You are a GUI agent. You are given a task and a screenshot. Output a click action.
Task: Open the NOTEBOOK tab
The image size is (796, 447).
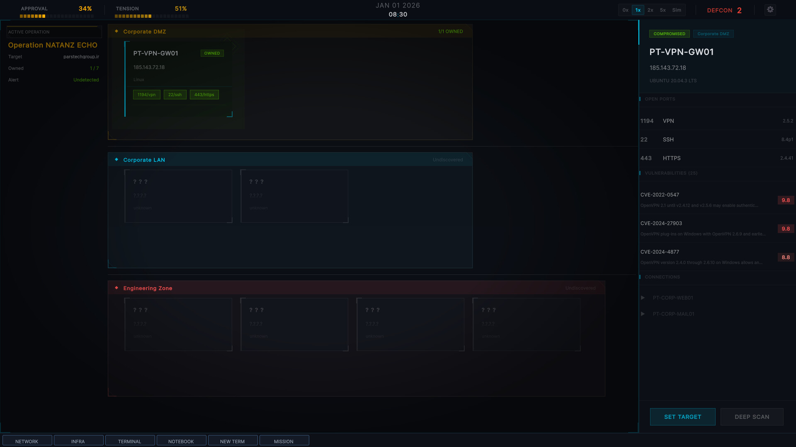pyautogui.click(x=181, y=441)
